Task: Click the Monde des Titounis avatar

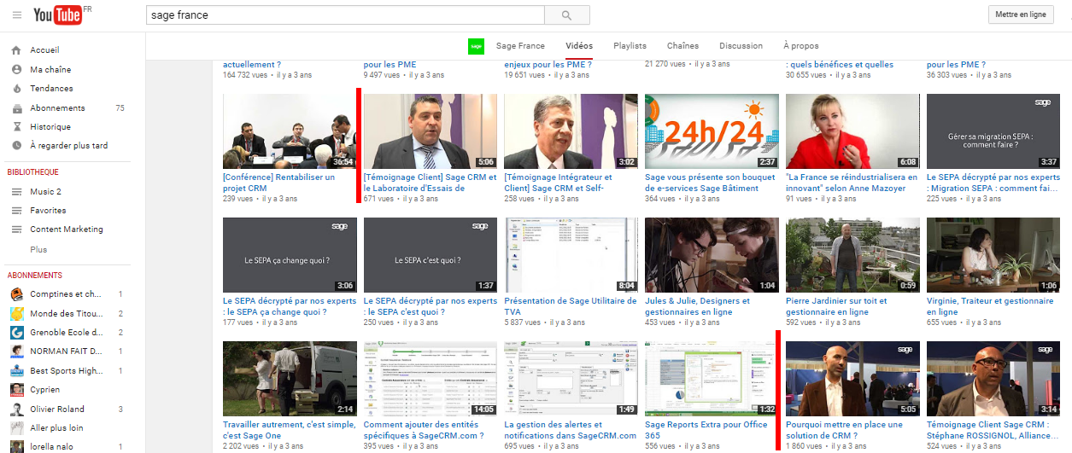Action: 16,314
